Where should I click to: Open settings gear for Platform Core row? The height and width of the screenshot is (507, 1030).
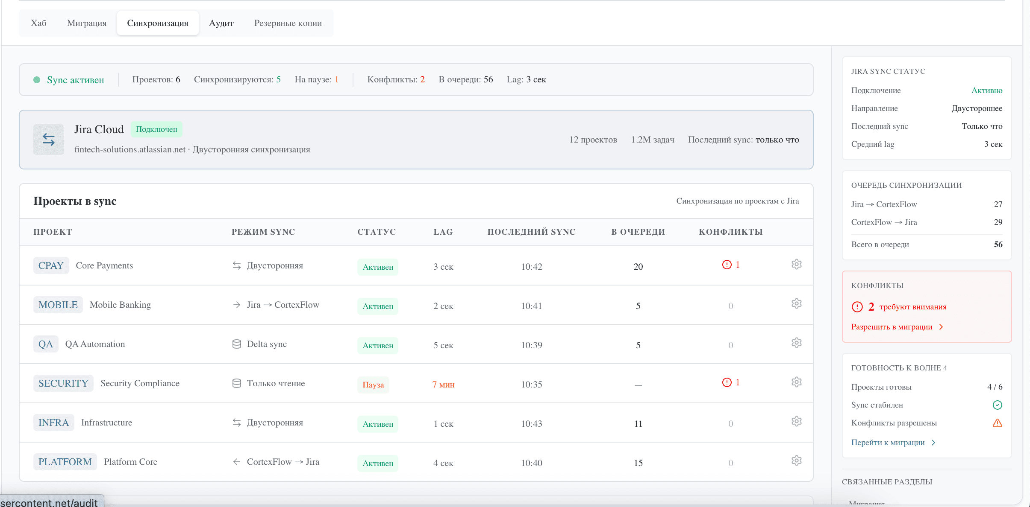(797, 460)
